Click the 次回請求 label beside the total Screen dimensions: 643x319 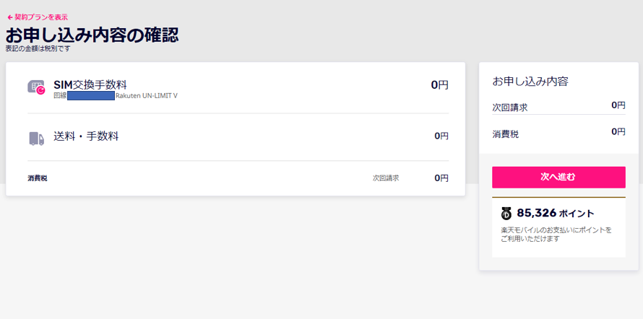[x=386, y=178]
